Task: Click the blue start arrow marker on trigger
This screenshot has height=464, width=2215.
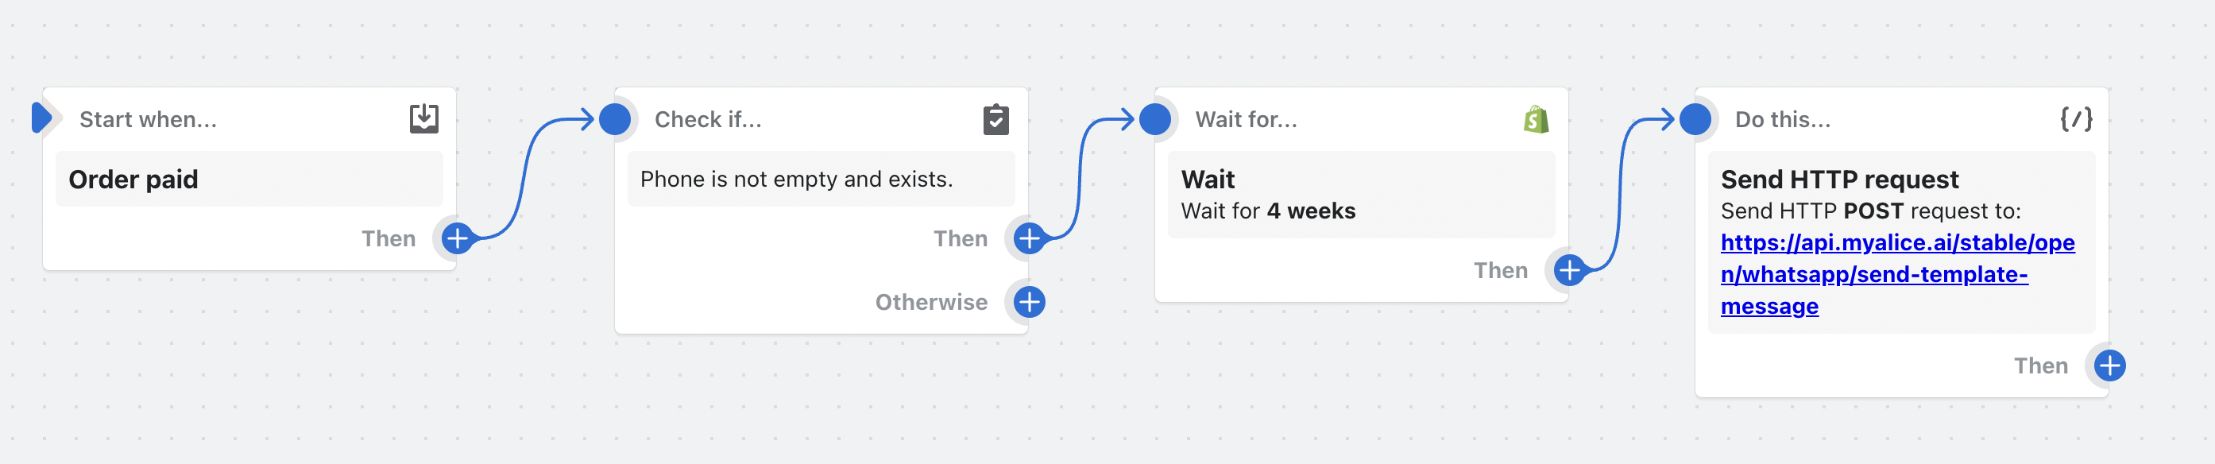Action: coord(41,118)
